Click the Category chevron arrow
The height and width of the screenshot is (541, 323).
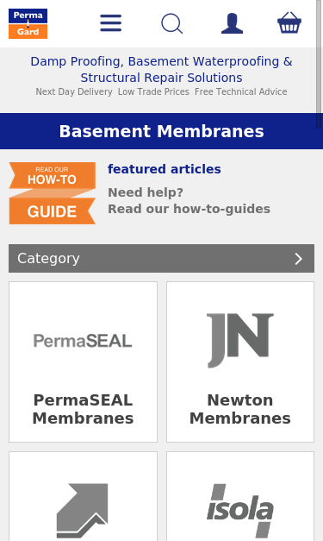pos(299,259)
